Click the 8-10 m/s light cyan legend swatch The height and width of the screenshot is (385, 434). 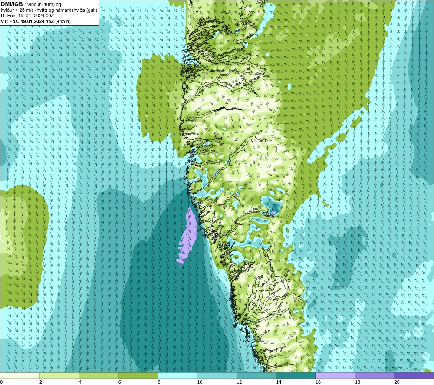coord(178,375)
